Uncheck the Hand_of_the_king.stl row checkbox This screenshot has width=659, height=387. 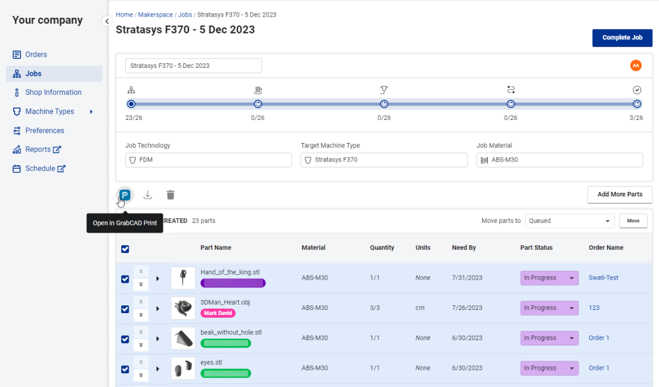pyautogui.click(x=125, y=279)
